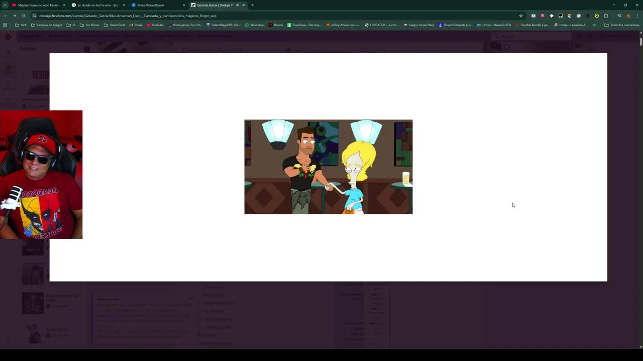Open the FURCATE.EU bookmark
Image resolution: width=643 pixels, height=361 pixels.
coord(382,25)
